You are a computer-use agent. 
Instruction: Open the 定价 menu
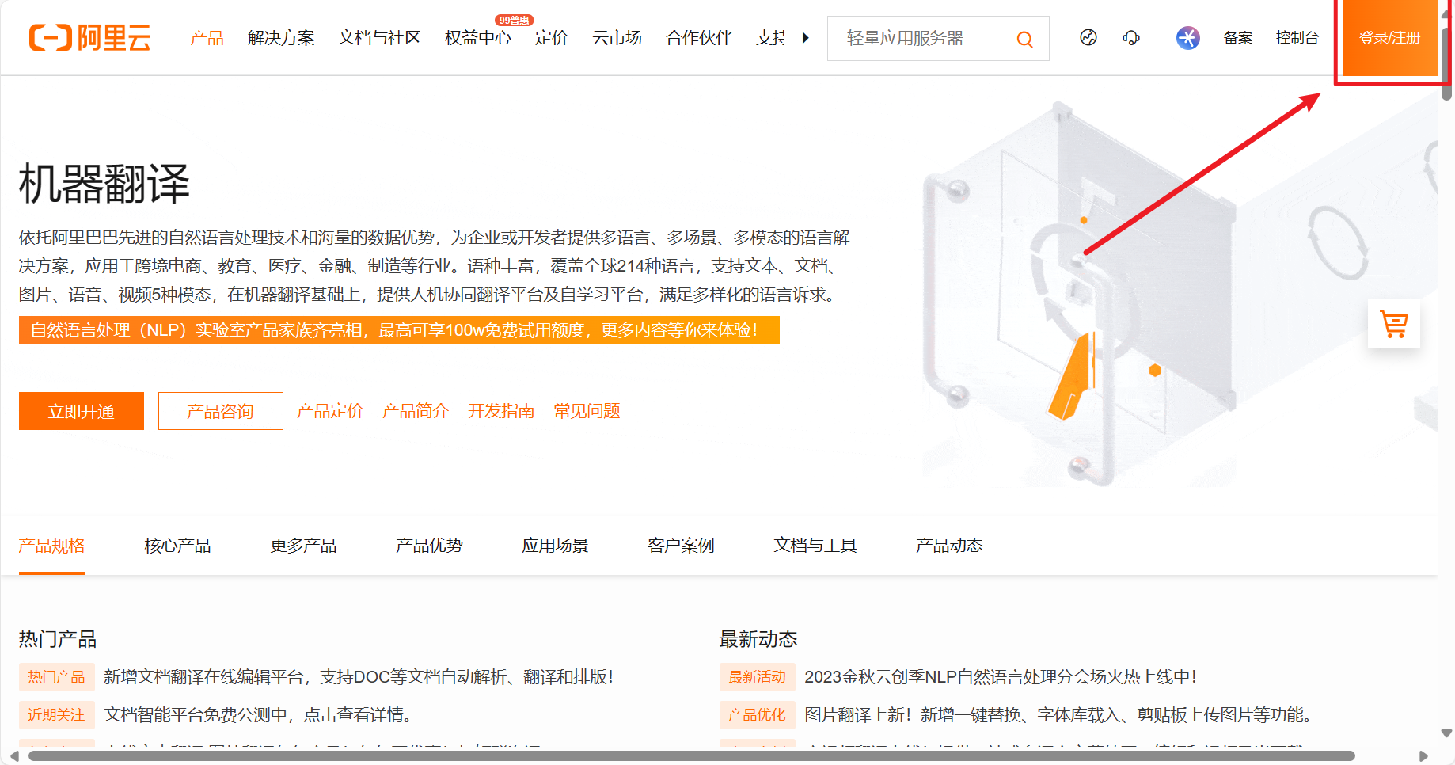tap(552, 37)
